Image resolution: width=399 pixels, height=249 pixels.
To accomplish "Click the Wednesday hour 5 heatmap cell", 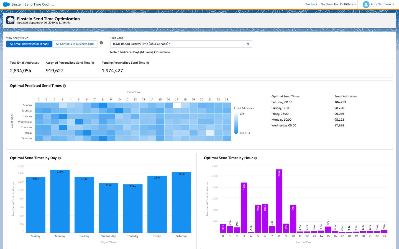I will pyautogui.click(x=79, y=122).
